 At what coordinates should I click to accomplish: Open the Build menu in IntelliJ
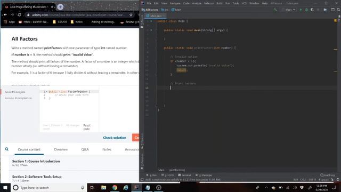click(220, 3)
